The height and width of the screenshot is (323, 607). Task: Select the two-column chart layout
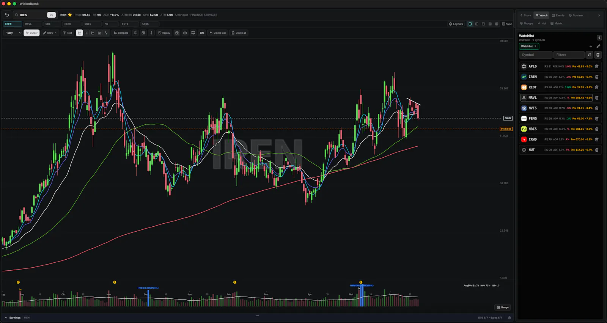click(477, 24)
